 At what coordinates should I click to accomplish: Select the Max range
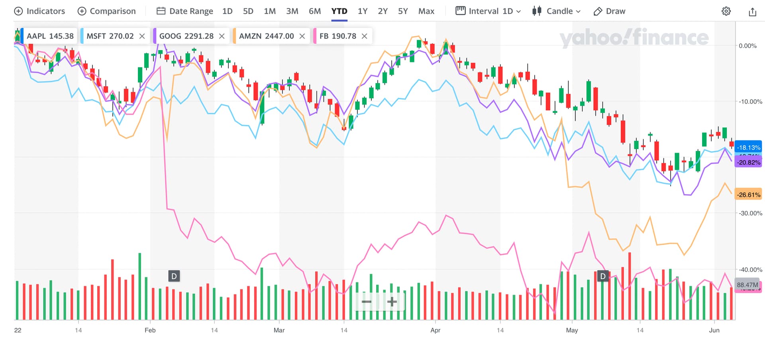click(426, 11)
